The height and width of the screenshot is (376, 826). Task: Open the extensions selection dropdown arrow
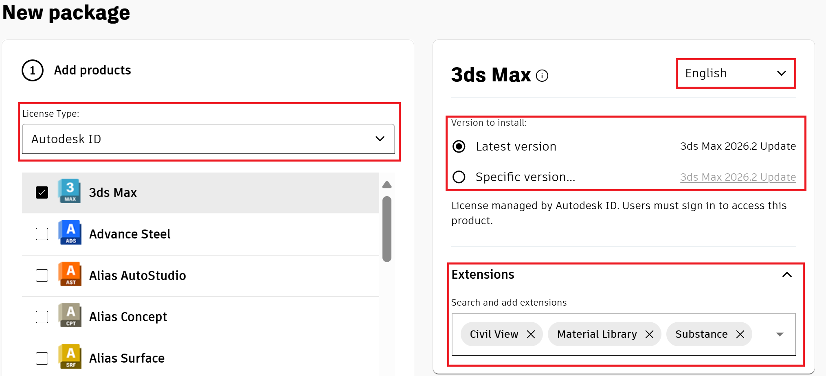pos(779,334)
